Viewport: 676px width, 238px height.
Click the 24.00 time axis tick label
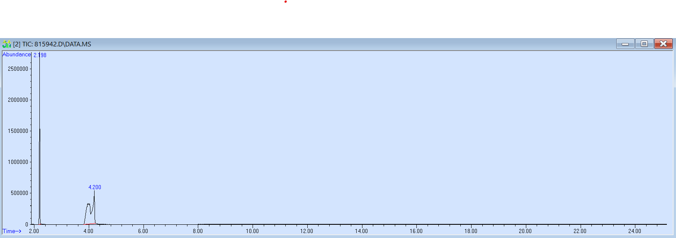coord(635,231)
